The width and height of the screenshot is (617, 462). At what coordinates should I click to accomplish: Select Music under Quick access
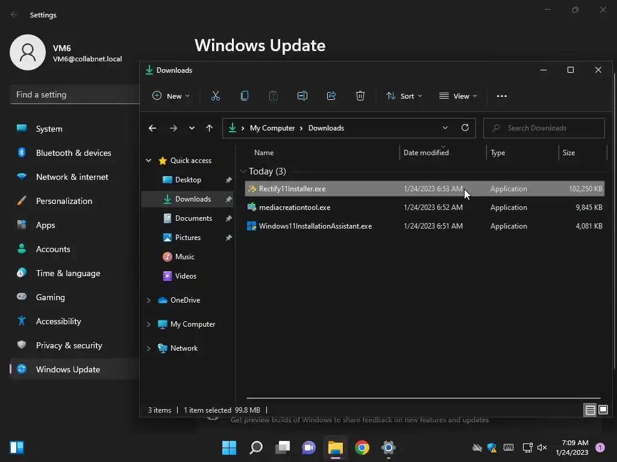(188, 256)
